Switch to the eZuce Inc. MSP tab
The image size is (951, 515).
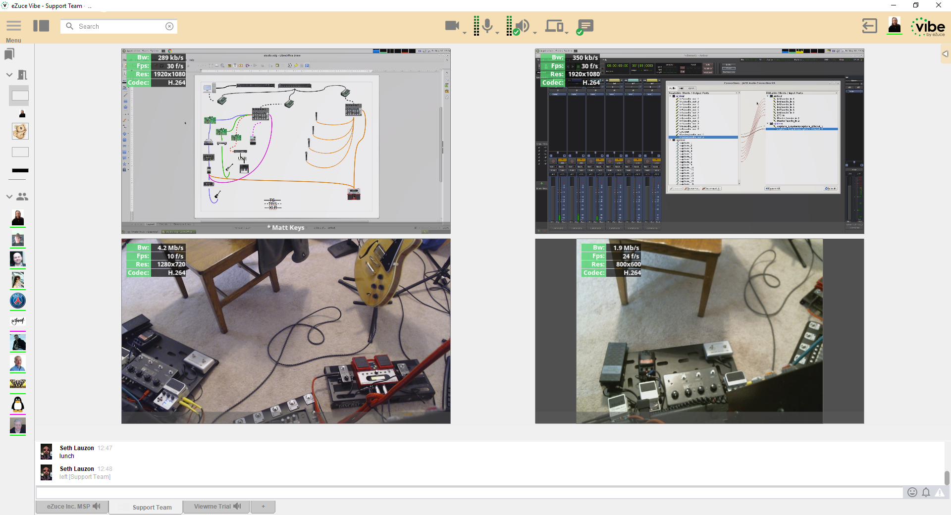pyautogui.click(x=72, y=507)
